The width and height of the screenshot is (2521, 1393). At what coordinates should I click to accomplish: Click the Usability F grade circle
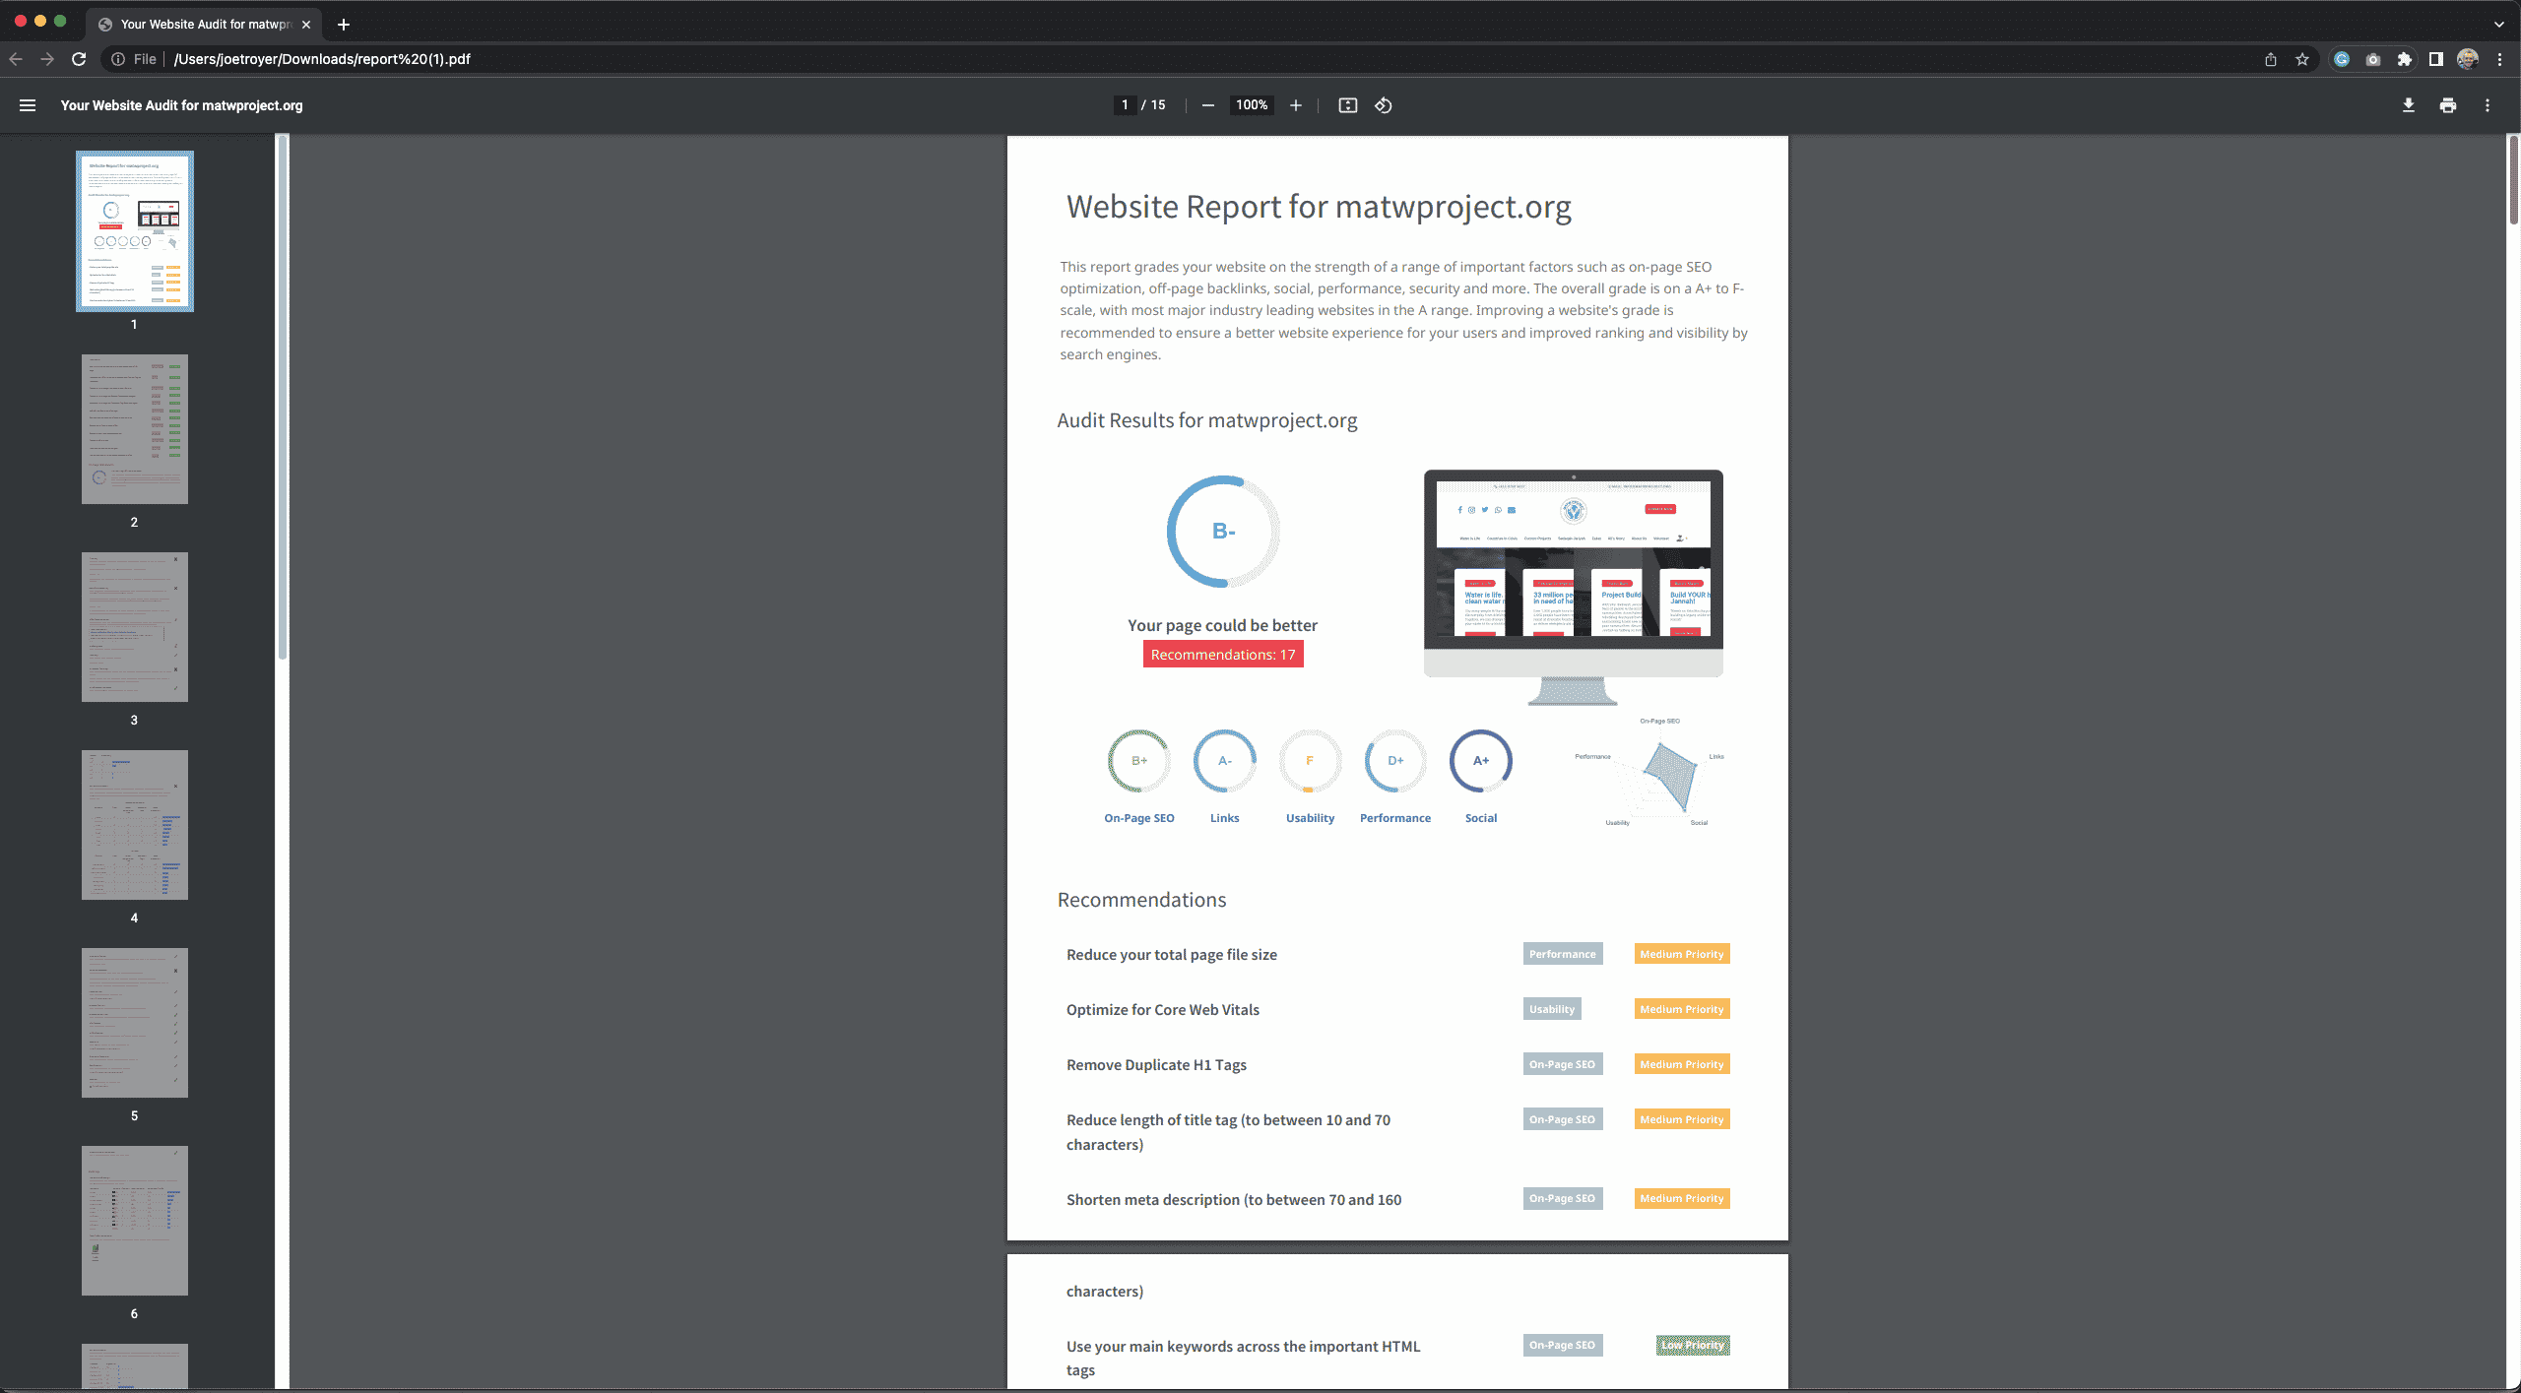(x=1310, y=761)
